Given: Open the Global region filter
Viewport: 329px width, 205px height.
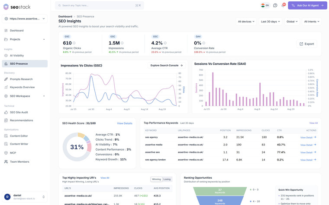Looking at the screenshot, I should click(292, 22).
